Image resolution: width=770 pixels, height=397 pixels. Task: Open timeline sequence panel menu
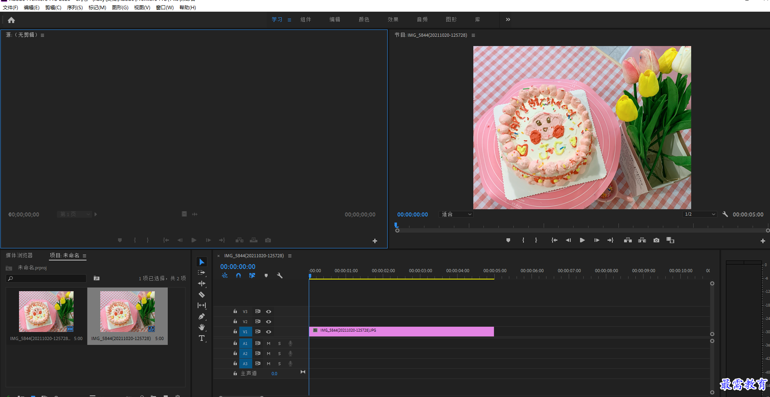(290, 256)
